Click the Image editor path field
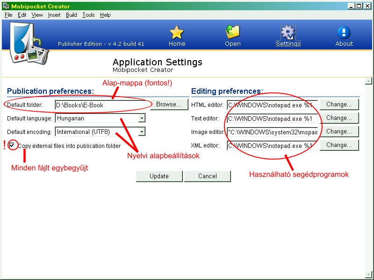The height and width of the screenshot is (280, 374). click(x=273, y=132)
